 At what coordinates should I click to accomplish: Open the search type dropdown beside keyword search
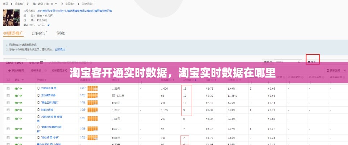(x=268, y=62)
